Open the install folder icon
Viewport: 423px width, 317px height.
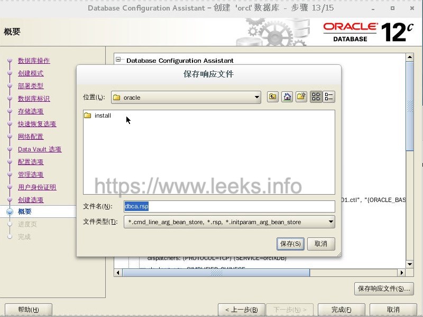[x=87, y=116]
